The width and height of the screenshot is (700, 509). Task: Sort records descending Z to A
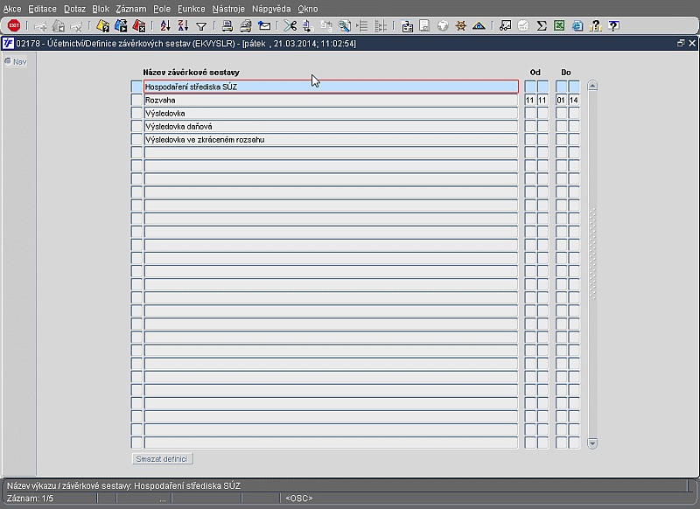(183, 25)
